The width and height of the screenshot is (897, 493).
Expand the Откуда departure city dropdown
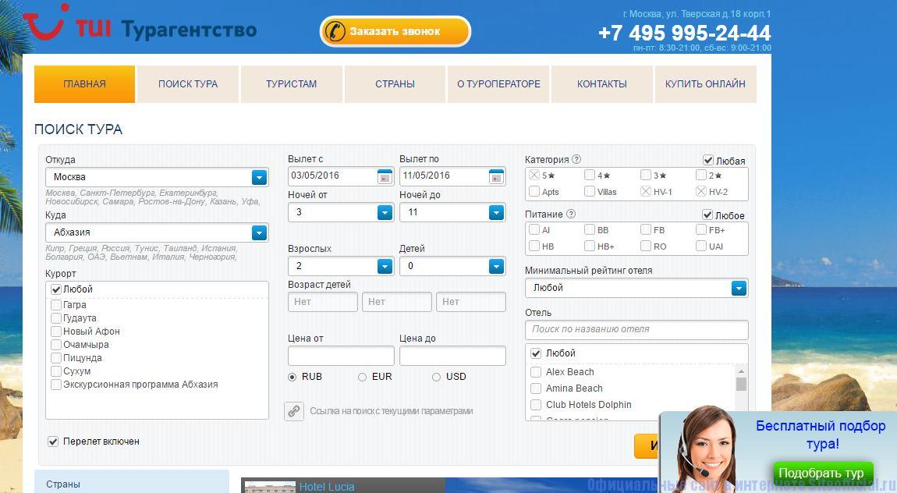pyautogui.click(x=259, y=177)
